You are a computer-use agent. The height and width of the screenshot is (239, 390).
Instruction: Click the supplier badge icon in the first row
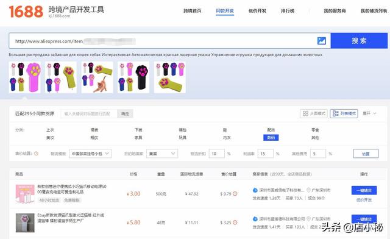pyautogui.click(x=255, y=190)
